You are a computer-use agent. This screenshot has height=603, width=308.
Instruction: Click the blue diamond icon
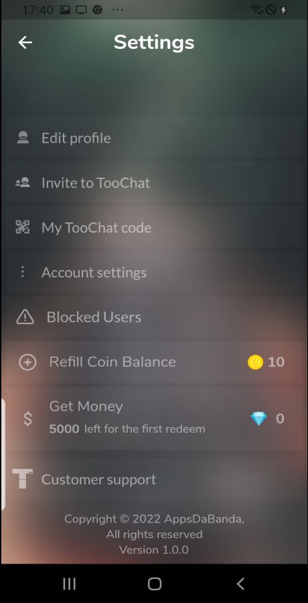[x=258, y=418]
